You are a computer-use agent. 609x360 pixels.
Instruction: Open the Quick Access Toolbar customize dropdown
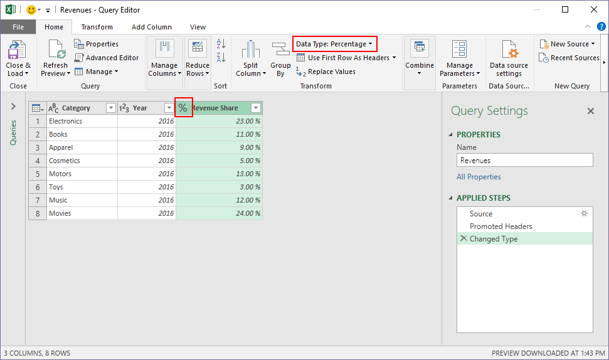coord(48,11)
